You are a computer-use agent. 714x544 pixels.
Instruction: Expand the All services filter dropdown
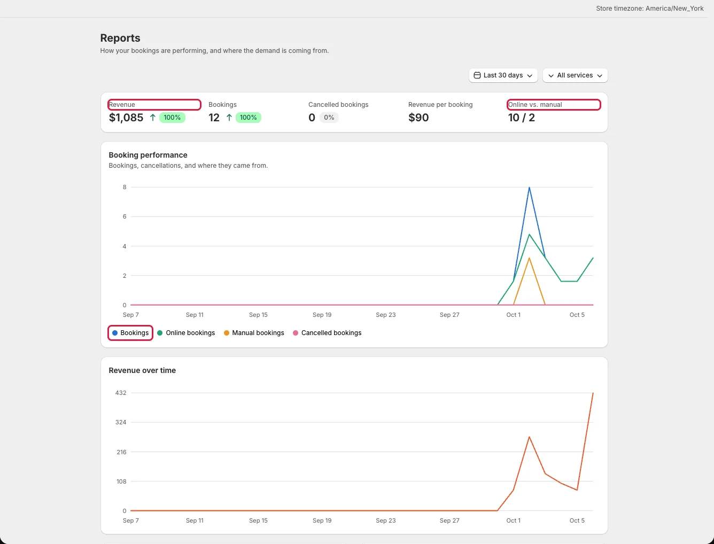tap(575, 75)
